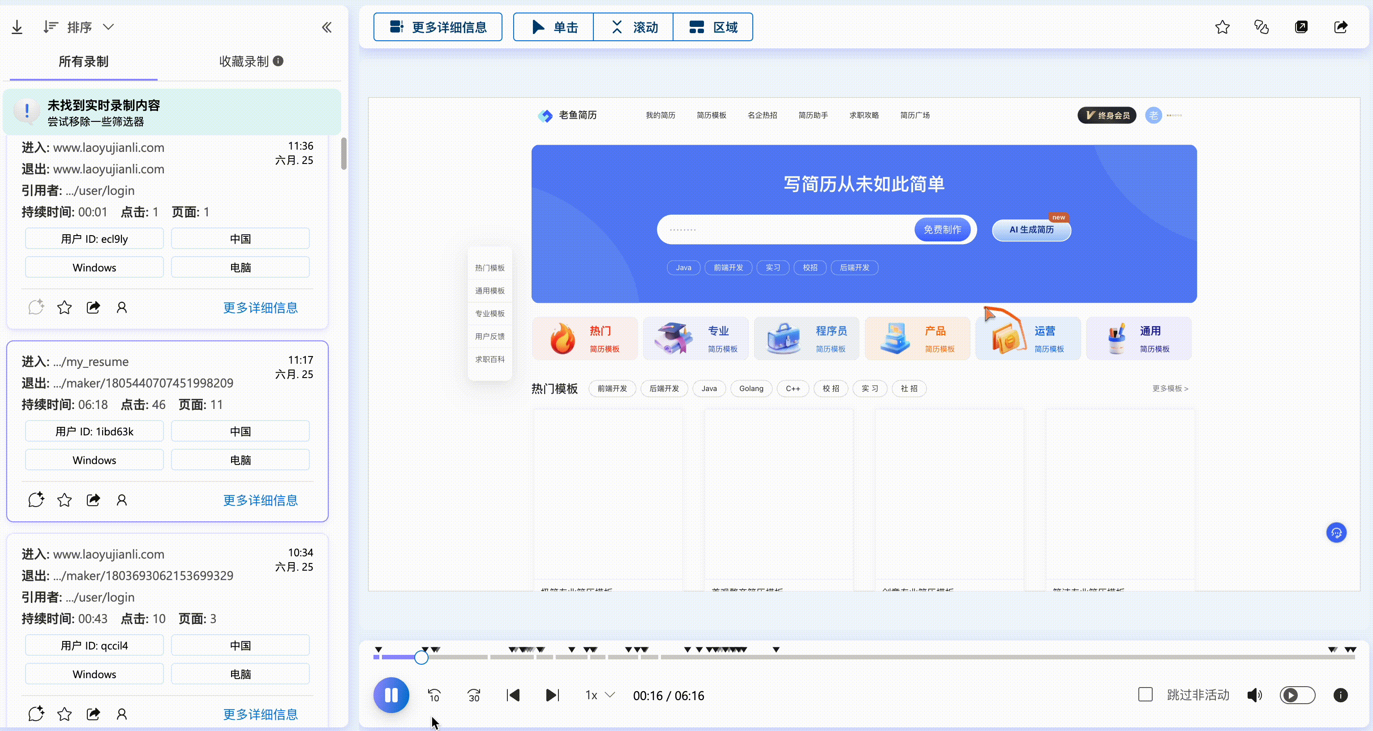Switch to the 收藏录制 tab
Screen dimensions: 1373x731
click(244, 61)
